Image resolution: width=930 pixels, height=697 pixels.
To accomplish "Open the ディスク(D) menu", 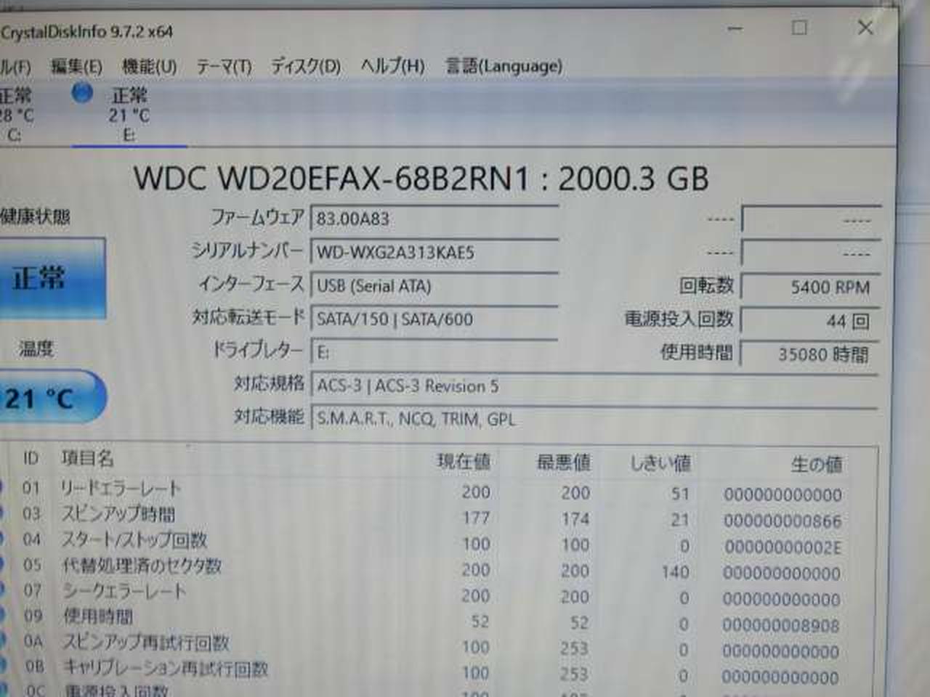I will click(x=305, y=67).
